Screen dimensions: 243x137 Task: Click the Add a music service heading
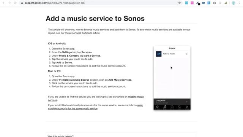click(x=95, y=19)
